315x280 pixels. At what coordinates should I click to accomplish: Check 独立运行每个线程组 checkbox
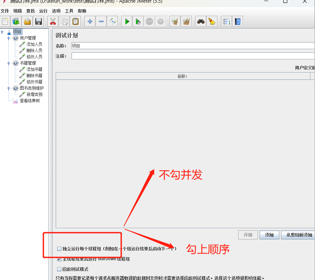pyautogui.click(x=59, y=249)
